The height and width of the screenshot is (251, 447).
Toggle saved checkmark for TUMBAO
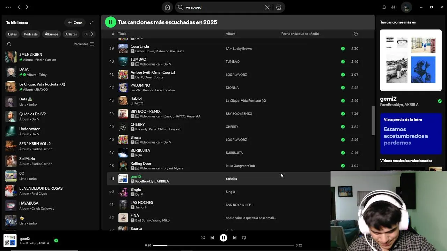(343, 62)
